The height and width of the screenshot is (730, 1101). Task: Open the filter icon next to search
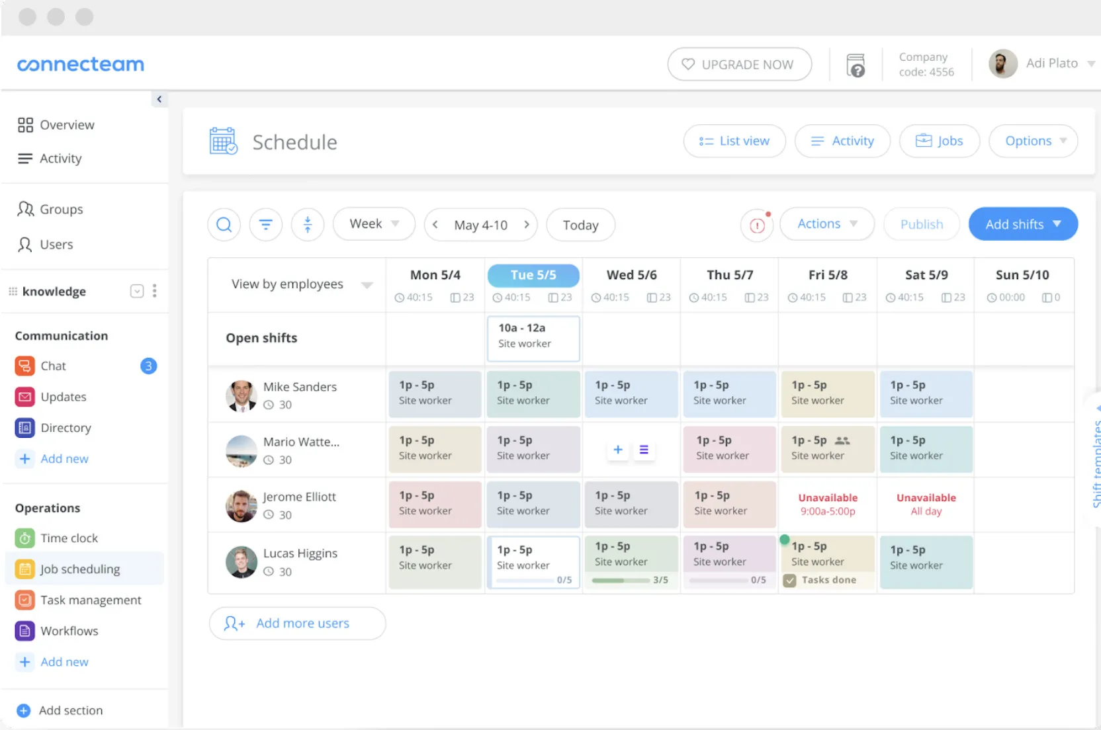click(265, 224)
